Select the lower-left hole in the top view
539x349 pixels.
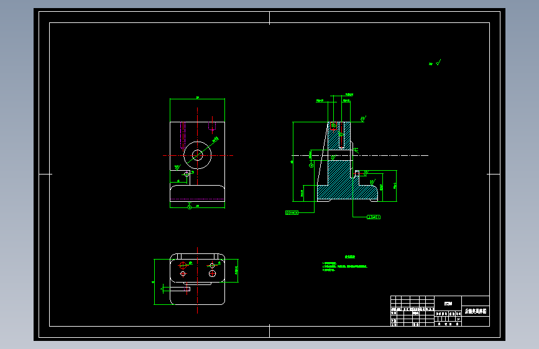[183, 274]
